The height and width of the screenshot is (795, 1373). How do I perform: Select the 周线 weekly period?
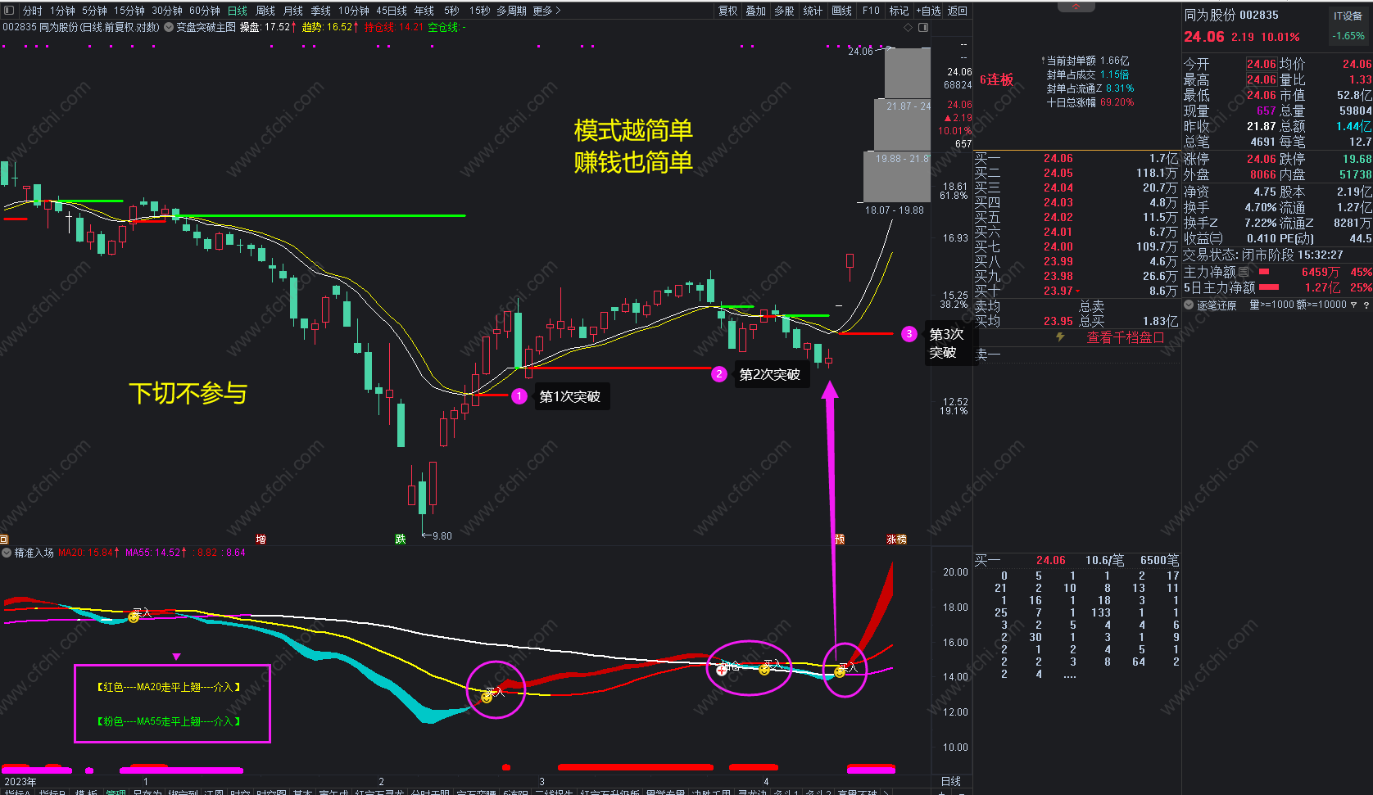pos(265,11)
